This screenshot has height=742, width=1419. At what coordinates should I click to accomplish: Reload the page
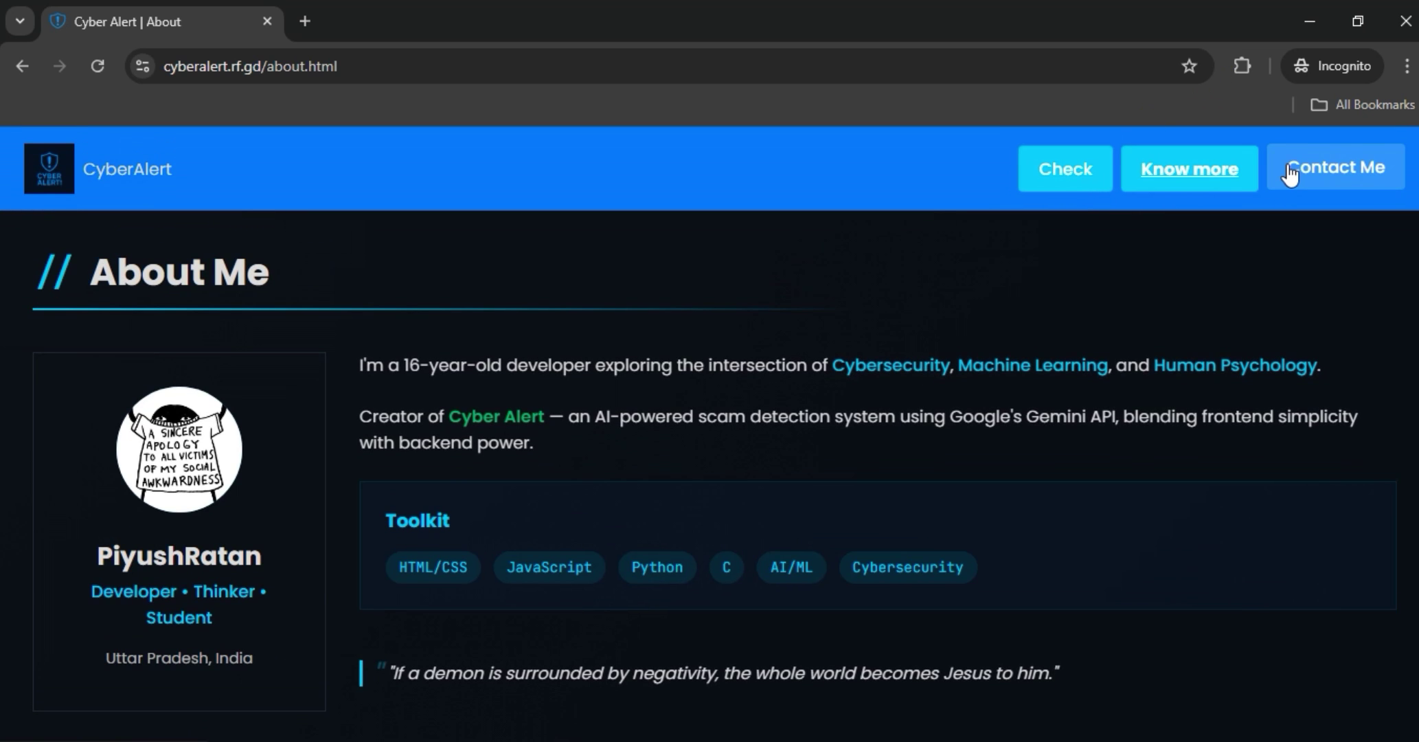[x=98, y=66]
